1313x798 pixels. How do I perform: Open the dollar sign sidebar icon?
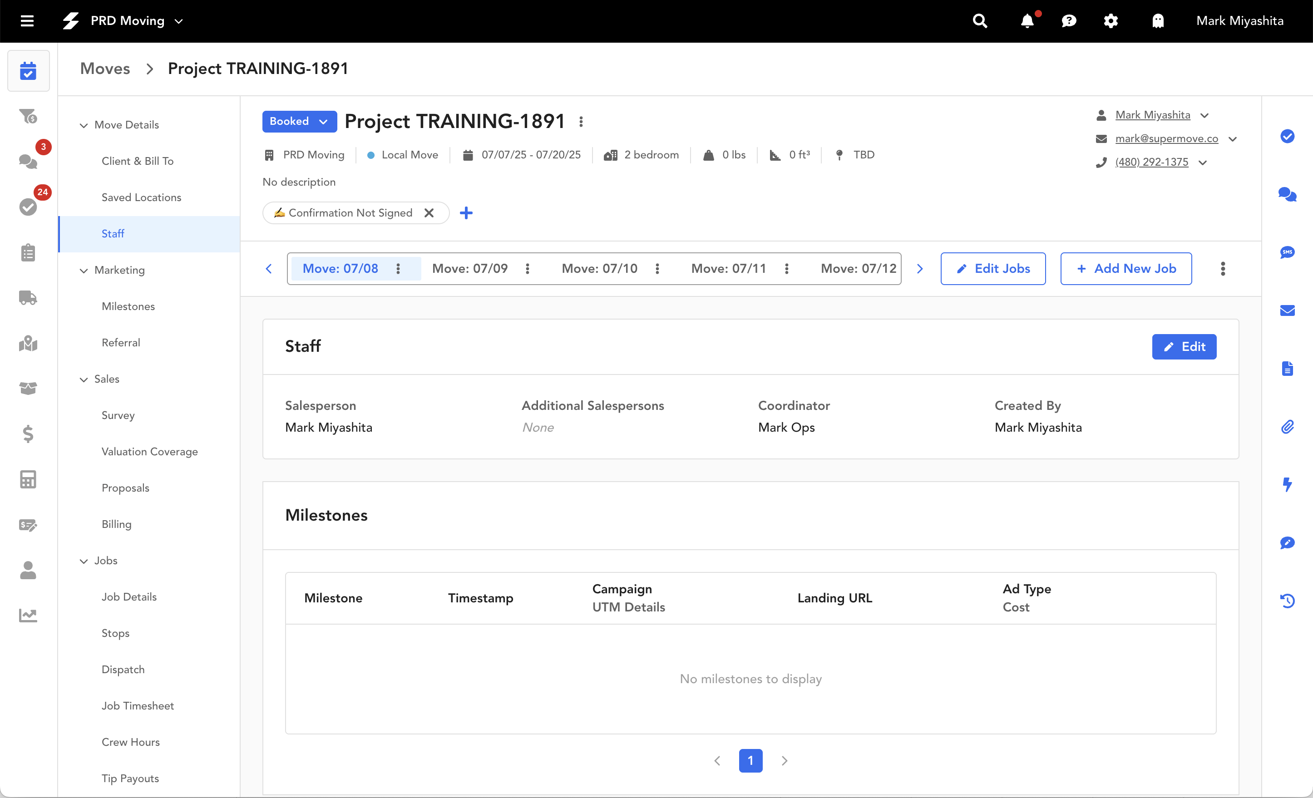click(x=28, y=433)
